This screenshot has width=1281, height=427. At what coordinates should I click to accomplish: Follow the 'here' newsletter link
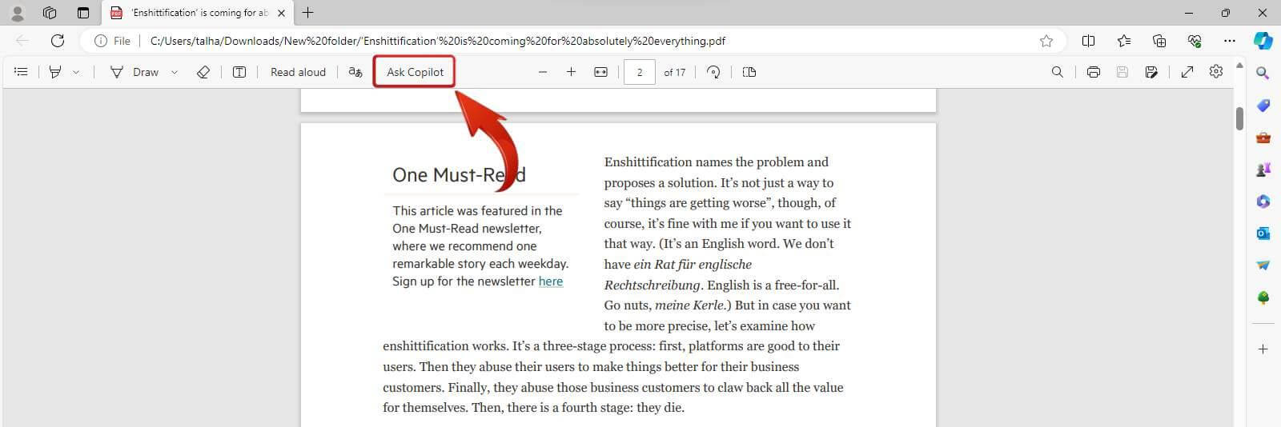coord(551,281)
